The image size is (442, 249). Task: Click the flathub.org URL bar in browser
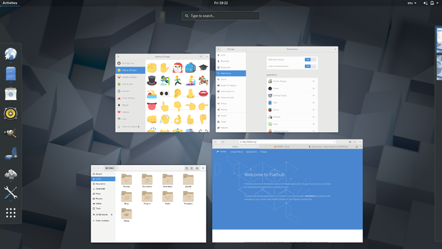coord(287,142)
